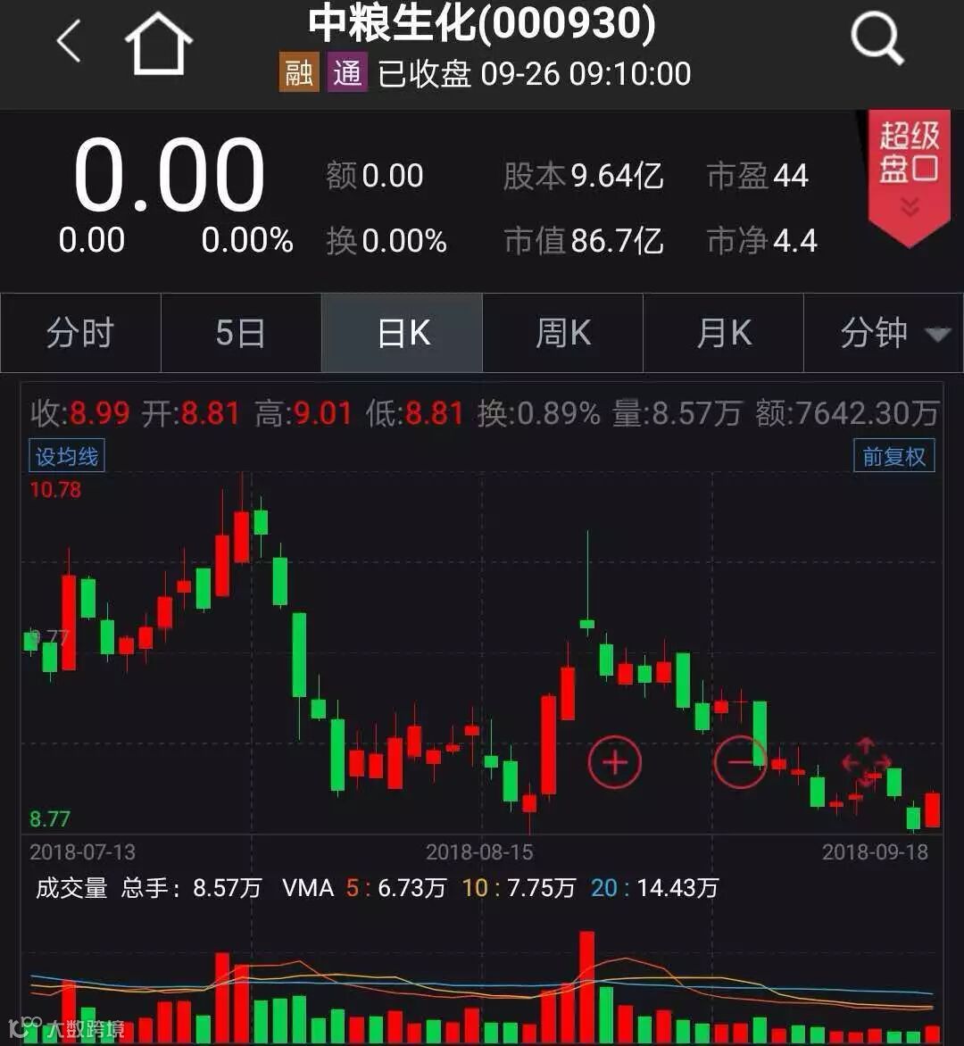Tap the 2018-09-18 date label
The height and width of the screenshot is (1046, 964).
(x=875, y=851)
